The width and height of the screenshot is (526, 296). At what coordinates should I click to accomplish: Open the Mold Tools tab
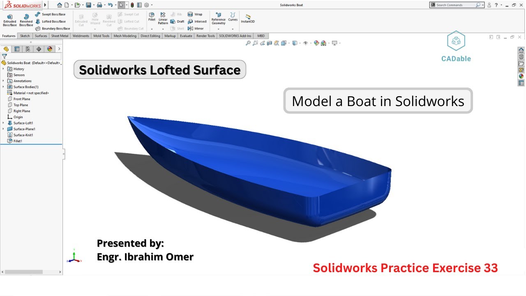102,36
